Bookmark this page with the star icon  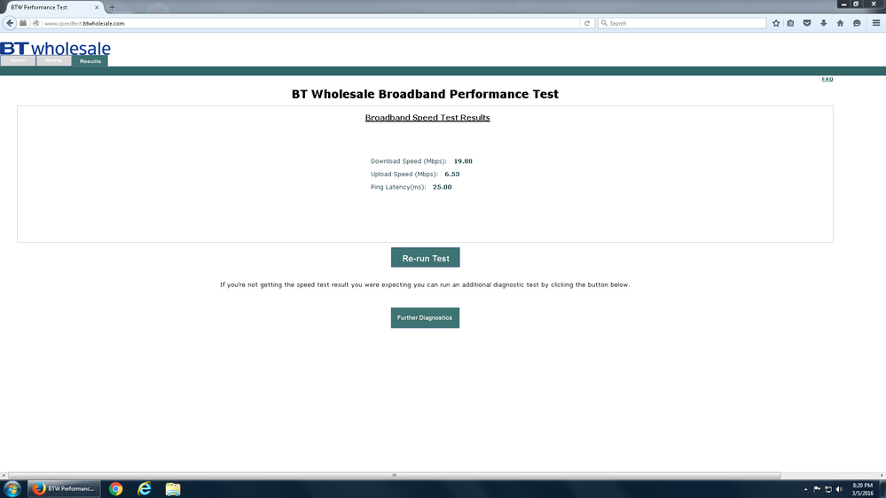coord(776,23)
